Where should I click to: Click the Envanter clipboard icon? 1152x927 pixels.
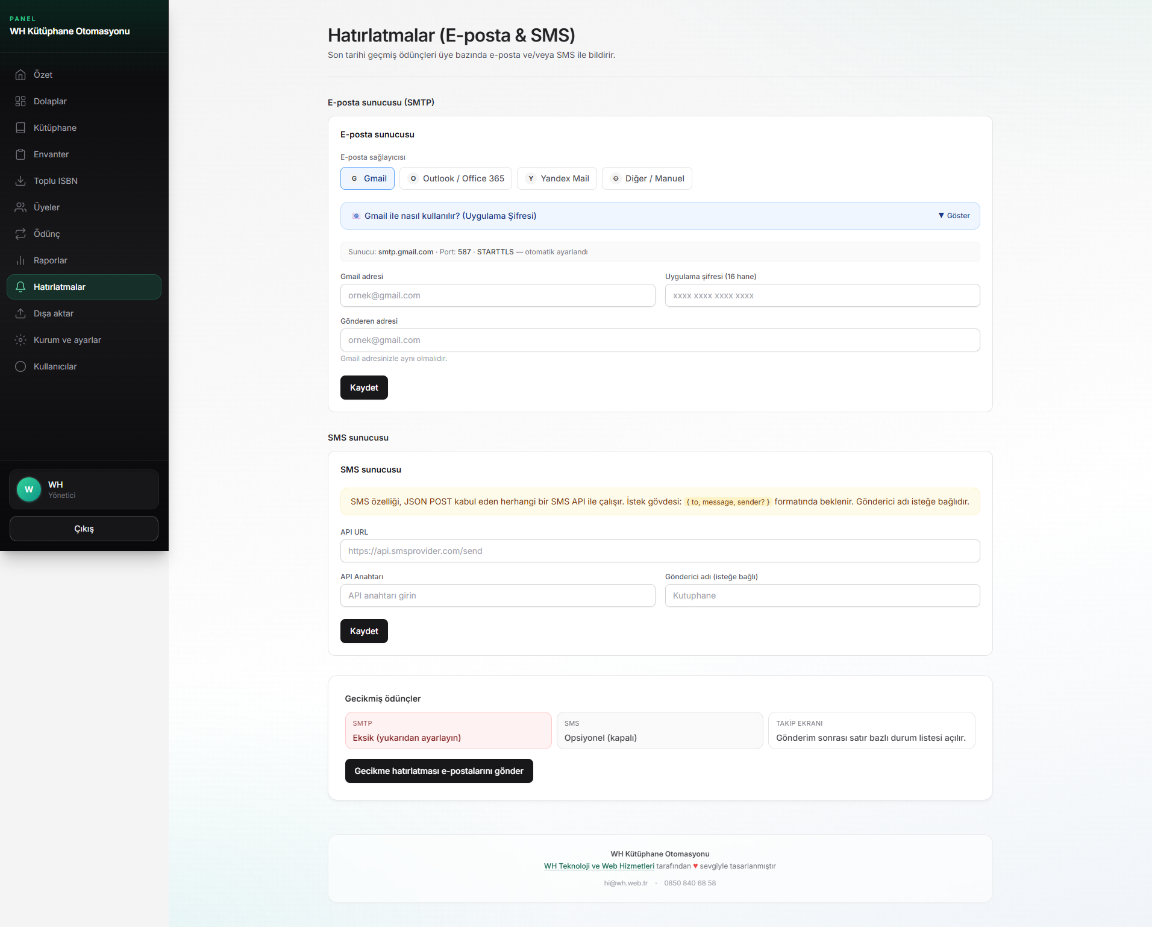(x=20, y=154)
